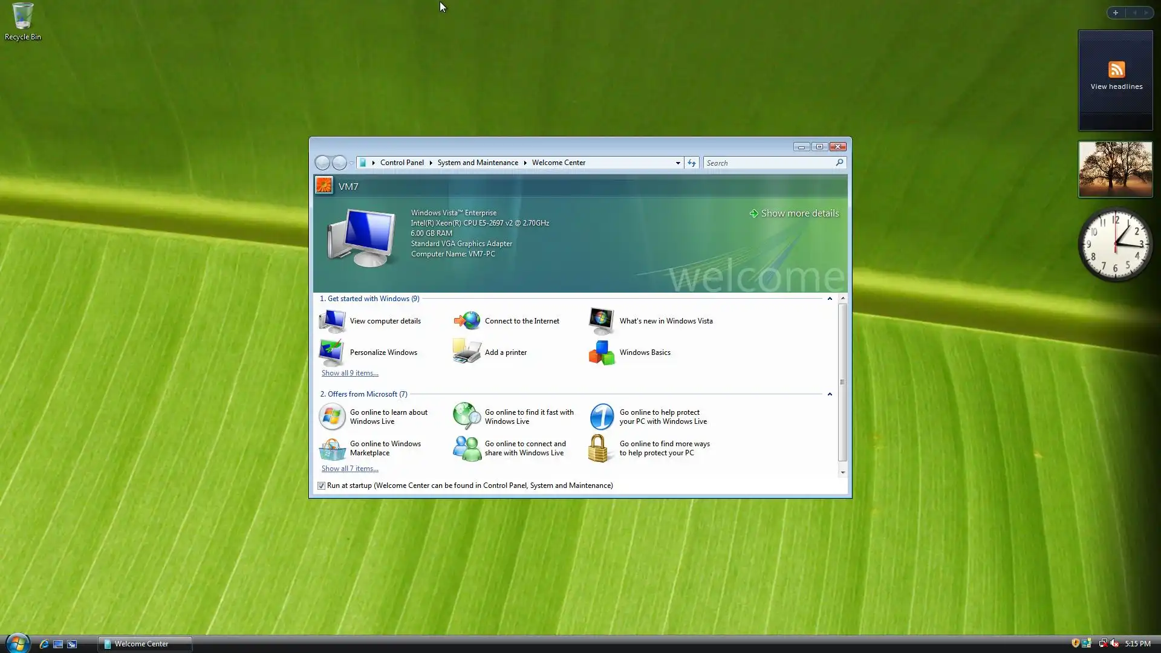Click Personalize Windows icon

tap(332, 352)
